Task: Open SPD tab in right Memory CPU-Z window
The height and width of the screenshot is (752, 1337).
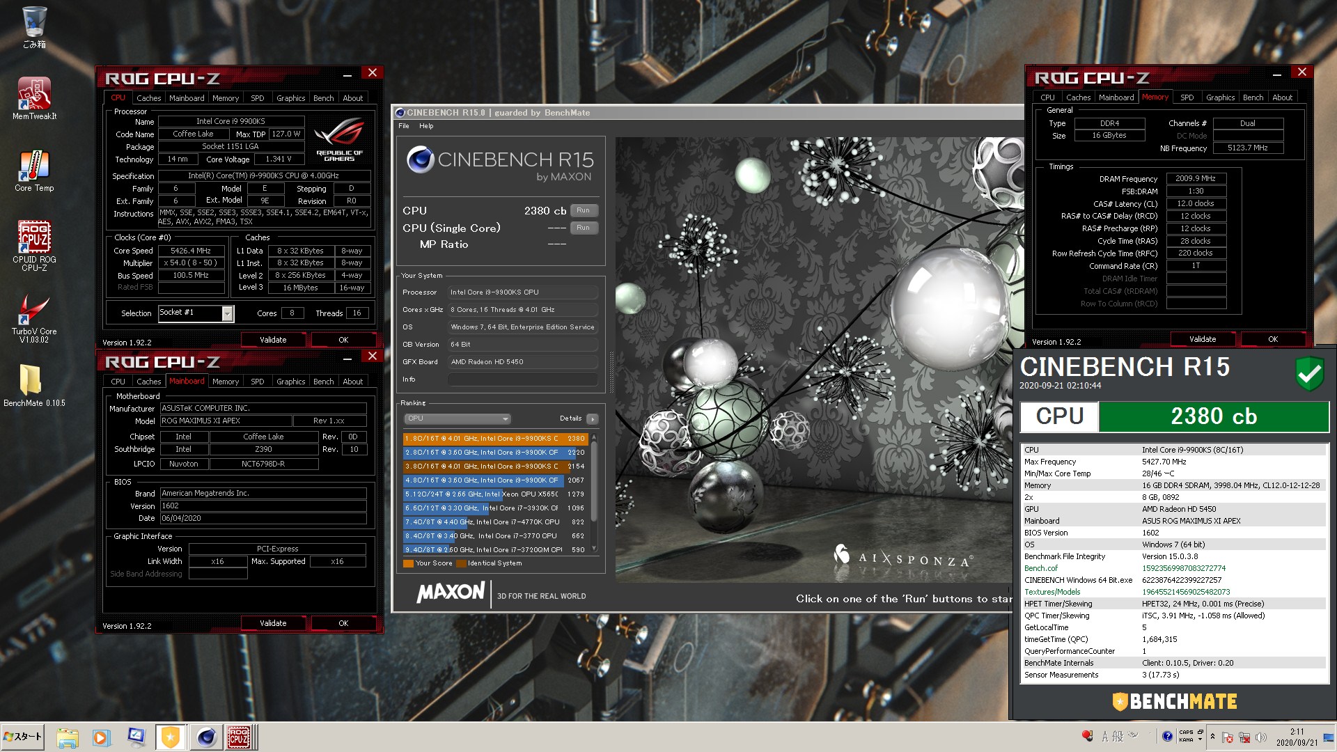Action: [1187, 97]
